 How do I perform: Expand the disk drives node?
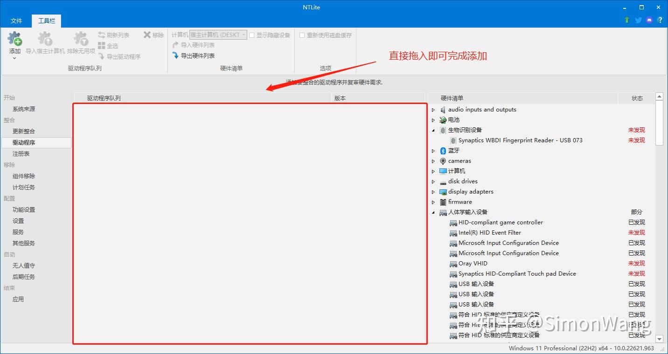433,181
